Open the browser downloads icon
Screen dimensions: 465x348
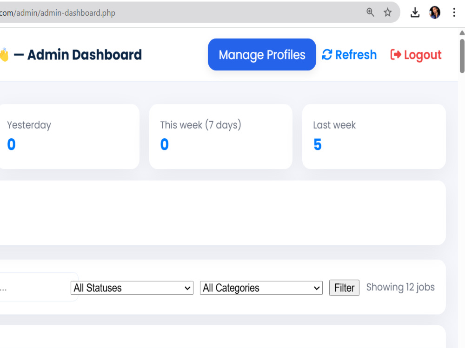click(415, 13)
